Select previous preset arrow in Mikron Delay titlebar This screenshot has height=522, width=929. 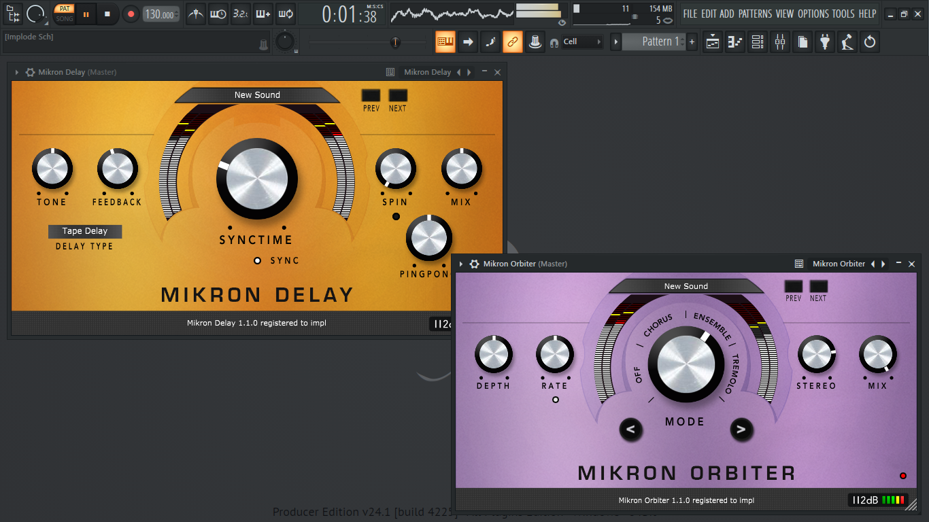[458, 72]
